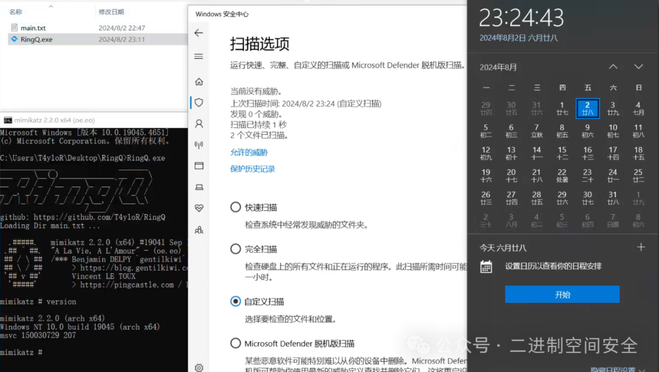
Task: Go to next month in calendar
Action: coord(638,66)
